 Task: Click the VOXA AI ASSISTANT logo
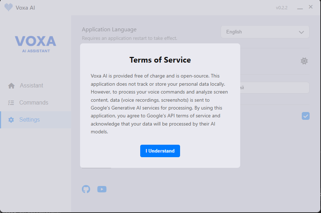[36, 44]
